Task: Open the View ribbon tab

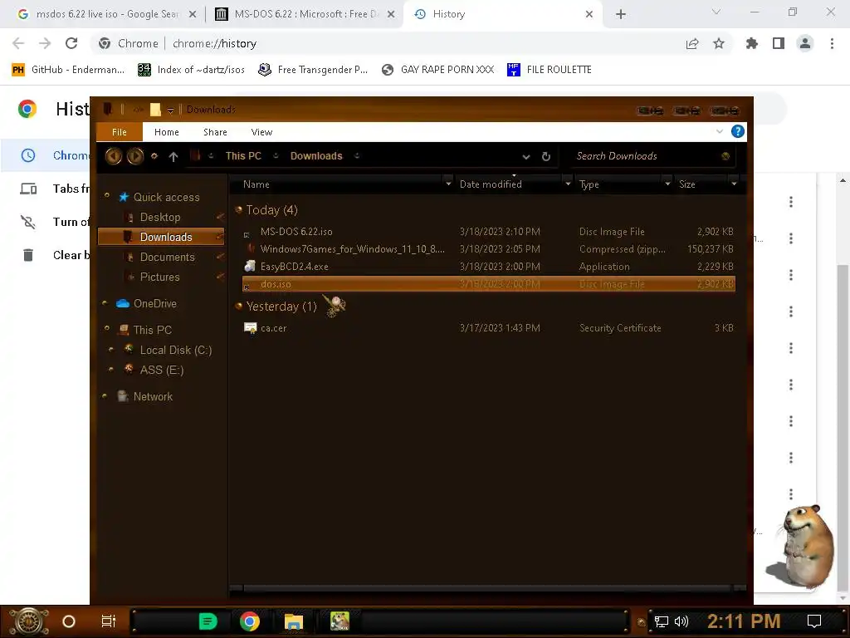Action: tap(261, 132)
